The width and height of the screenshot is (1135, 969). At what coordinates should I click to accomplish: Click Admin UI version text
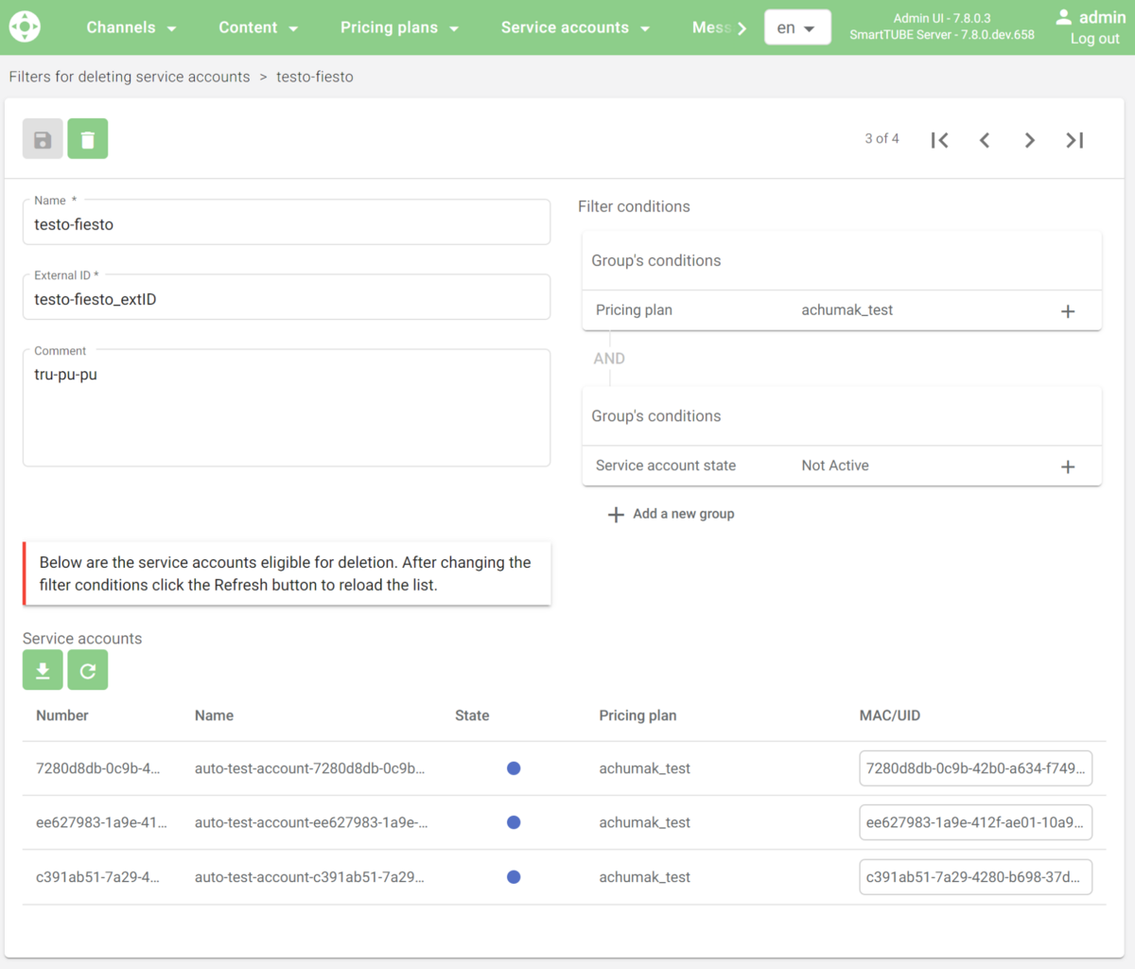pos(942,18)
